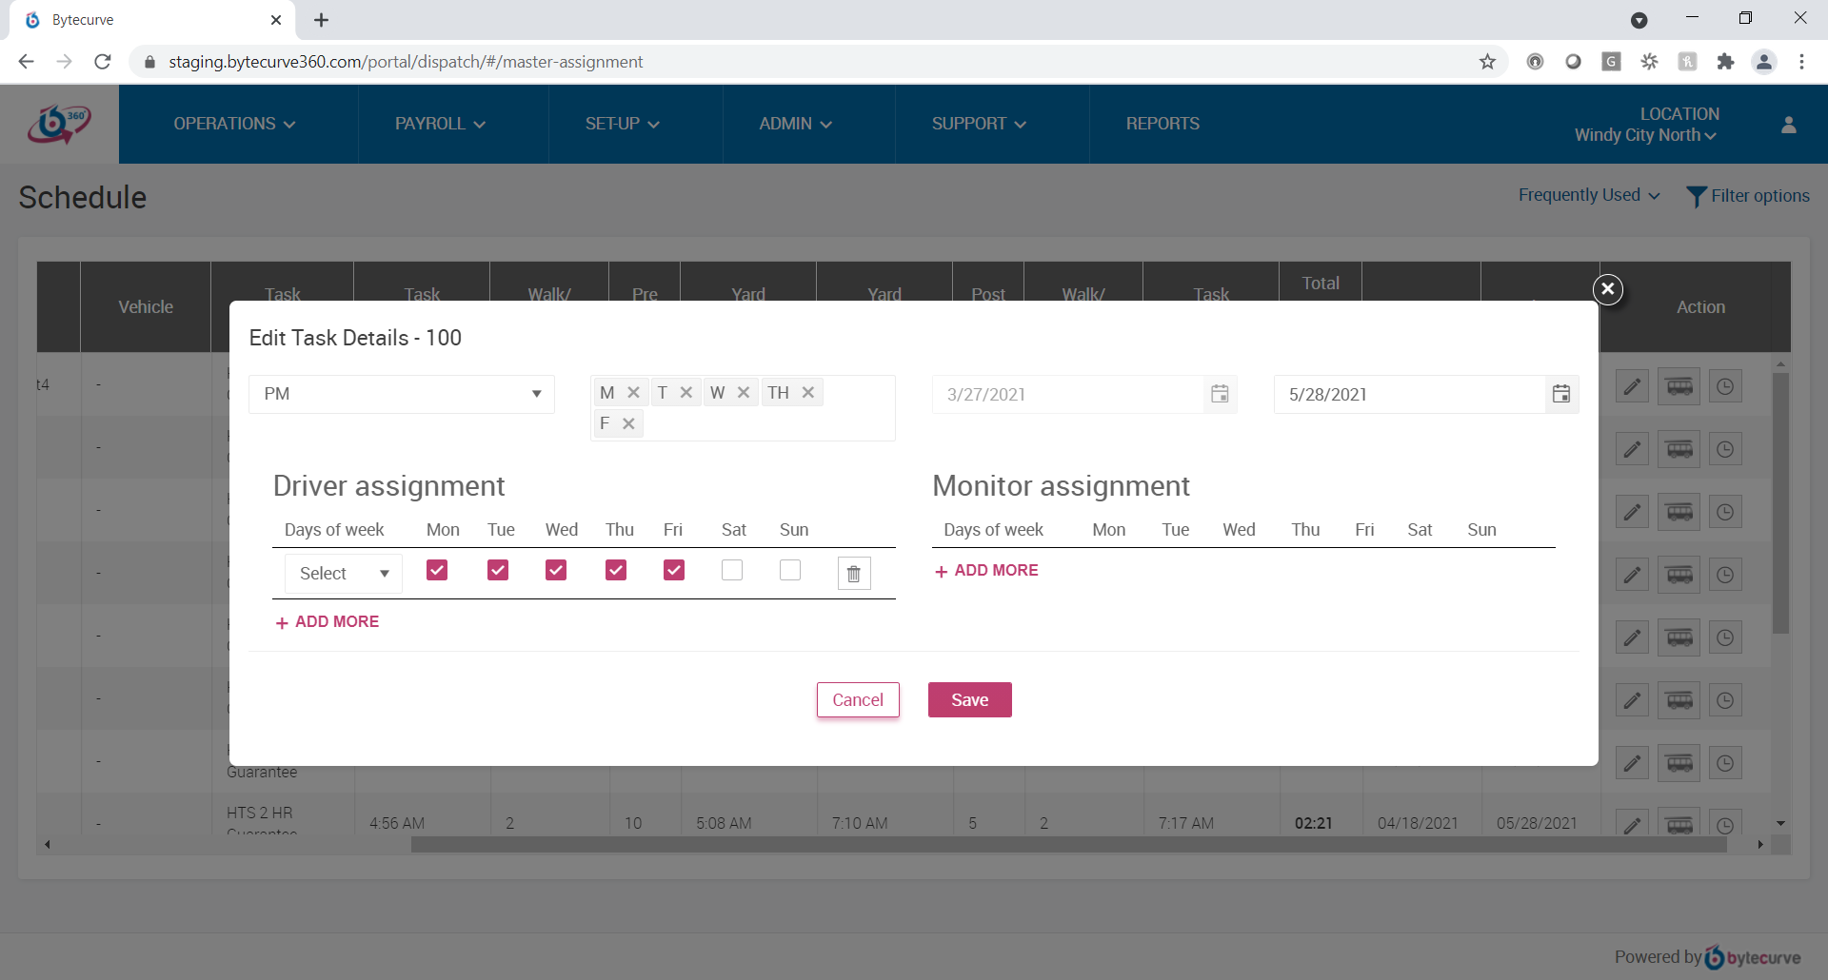Viewport: 1828px width, 980px height.
Task: Remove the T day tag
Action: (x=686, y=392)
